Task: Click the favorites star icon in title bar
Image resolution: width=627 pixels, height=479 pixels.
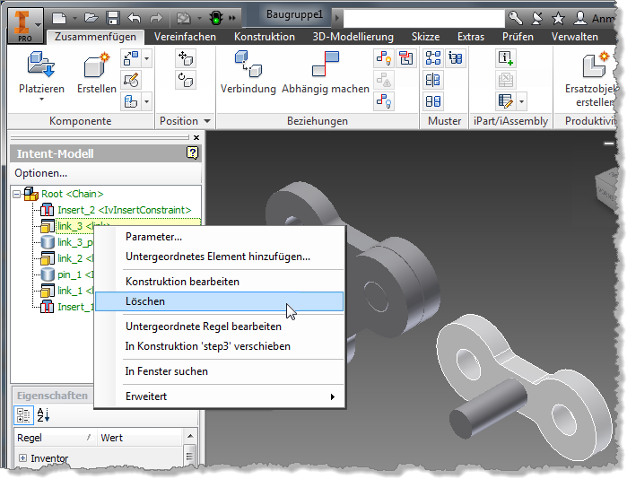Action: pos(558,18)
